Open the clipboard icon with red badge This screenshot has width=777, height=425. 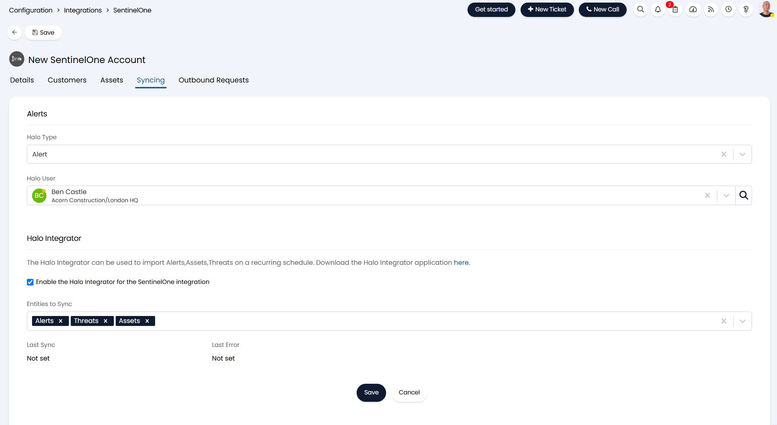(x=675, y=10)
